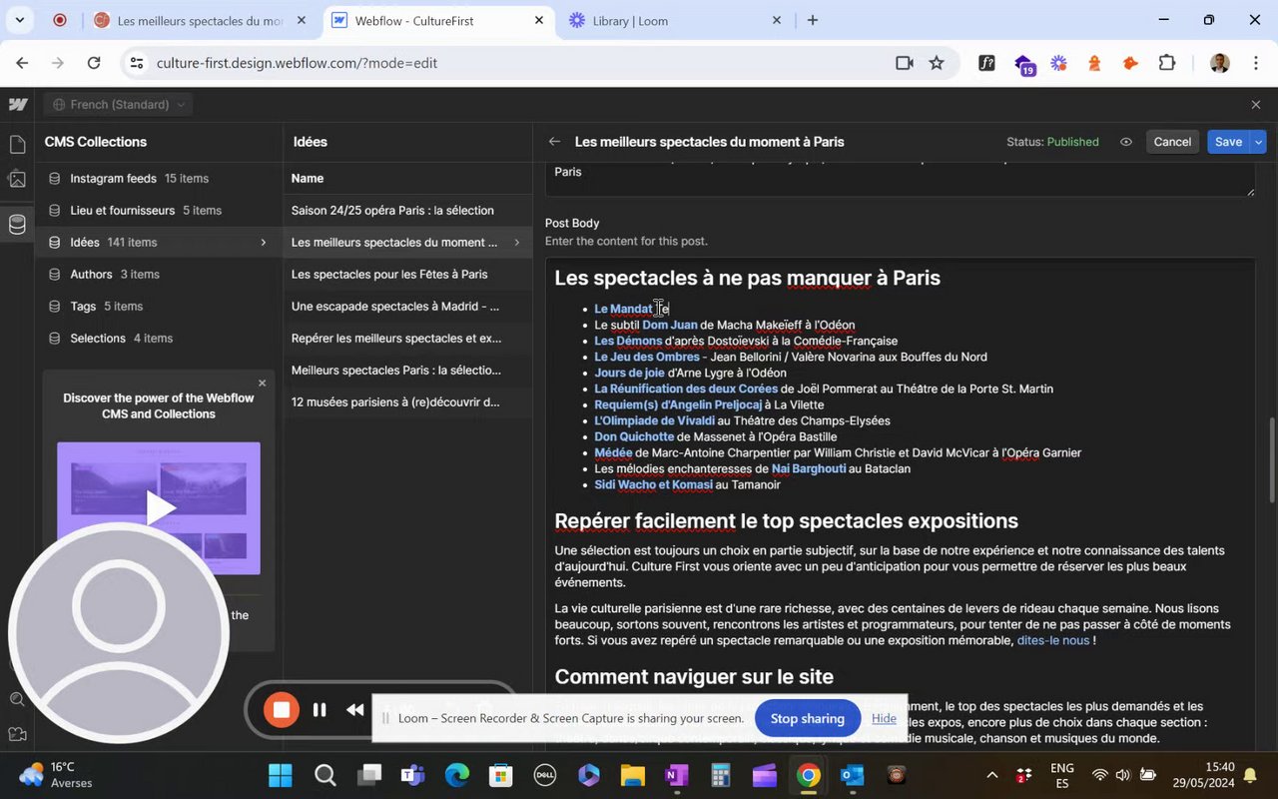
Task: Open the Windows Start menu
Action: (x=281, y=775)
